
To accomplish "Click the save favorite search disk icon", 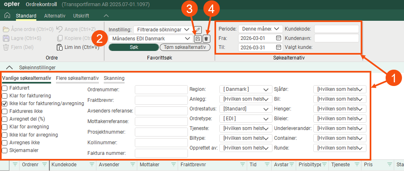I will tap(198, 38).
